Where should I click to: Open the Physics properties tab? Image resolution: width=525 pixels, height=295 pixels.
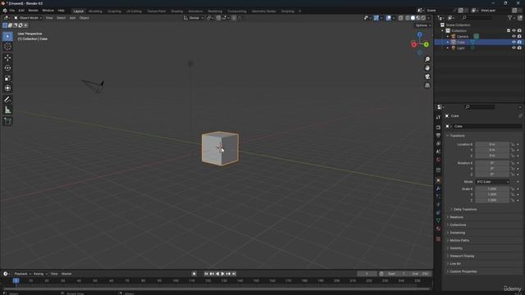pos(438,205)
